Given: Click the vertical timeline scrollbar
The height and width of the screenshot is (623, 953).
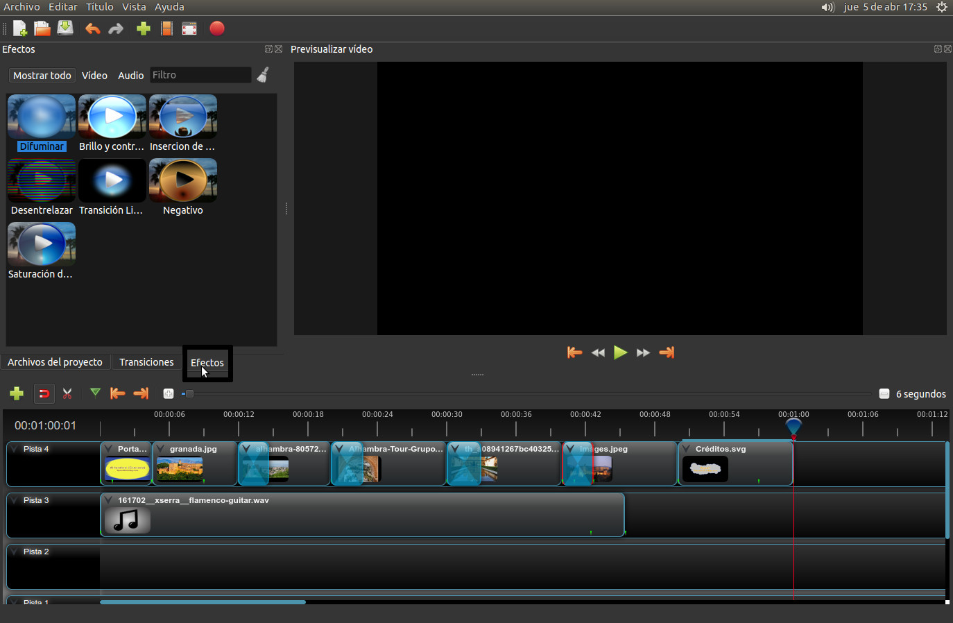Looking at the screenshot, I should 947,490.
